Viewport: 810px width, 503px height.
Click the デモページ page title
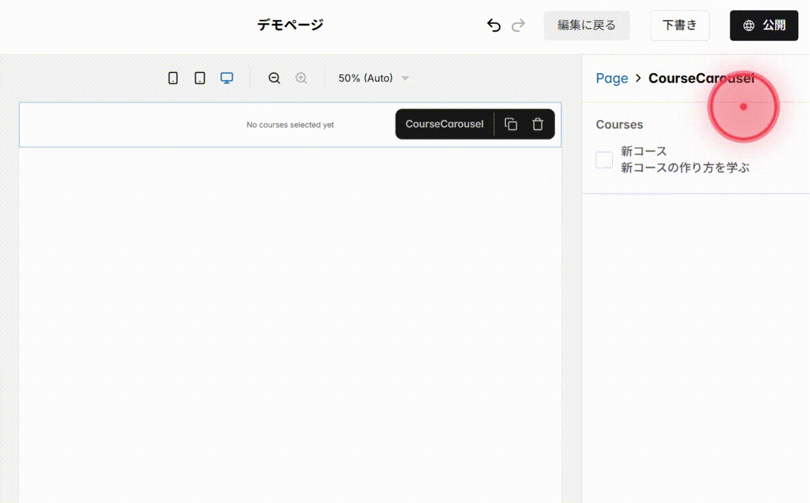click(290, 25)
